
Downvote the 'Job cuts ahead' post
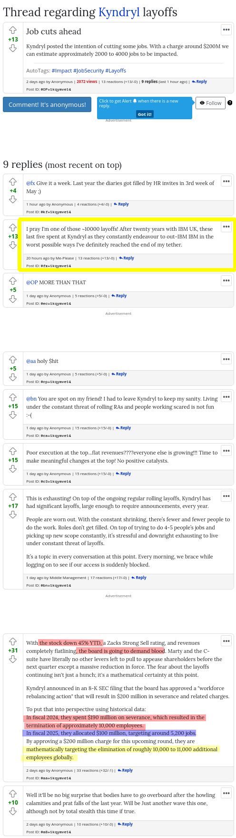[13, 49]
